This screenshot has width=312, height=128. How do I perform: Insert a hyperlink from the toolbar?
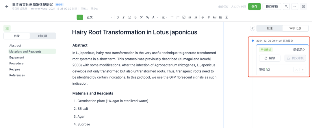(x=203, y=17)
